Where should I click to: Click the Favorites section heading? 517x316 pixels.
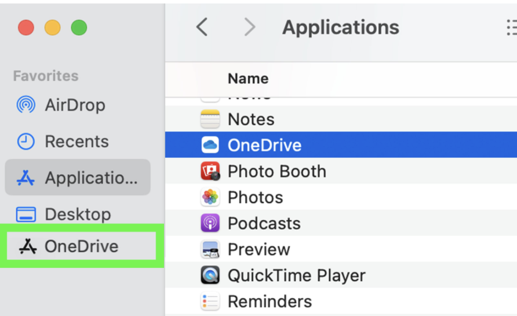46,76
